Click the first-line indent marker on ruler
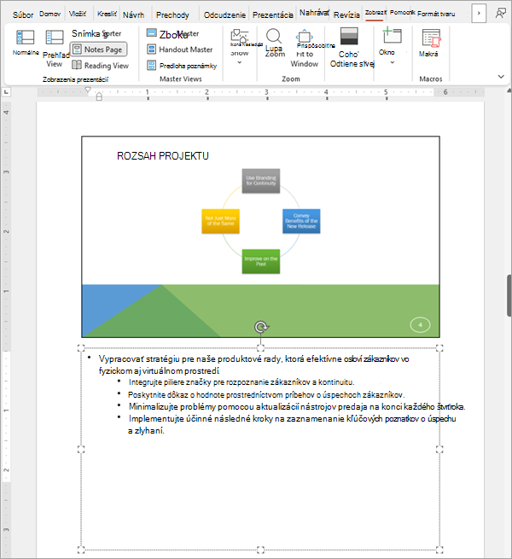 point(88,90)
